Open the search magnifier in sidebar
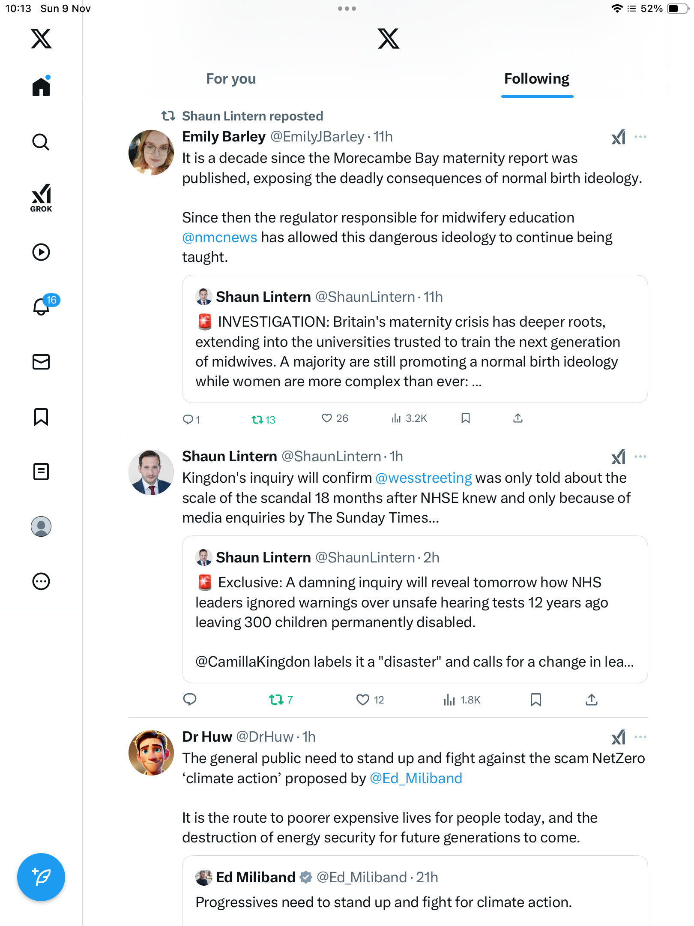The height and width of the screenshot is (926, 694). pyautogui.click(x=41, y=142)
